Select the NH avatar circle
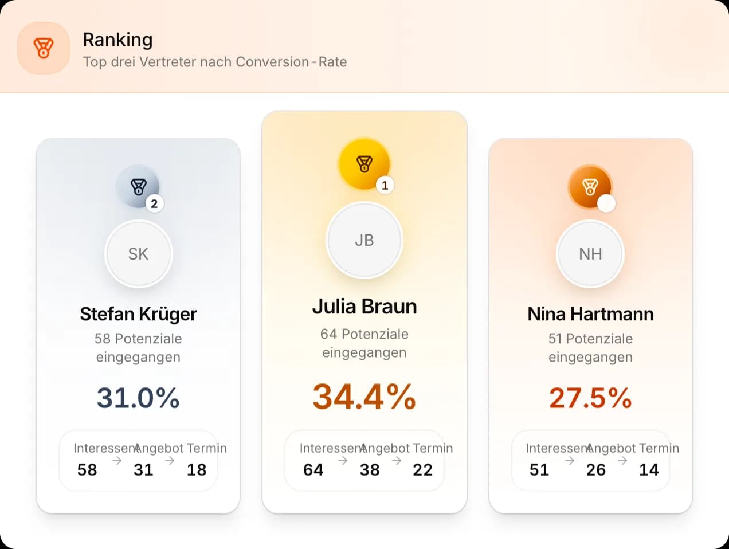The width and height of the screenshot is (729, 549). pos(590,254)
